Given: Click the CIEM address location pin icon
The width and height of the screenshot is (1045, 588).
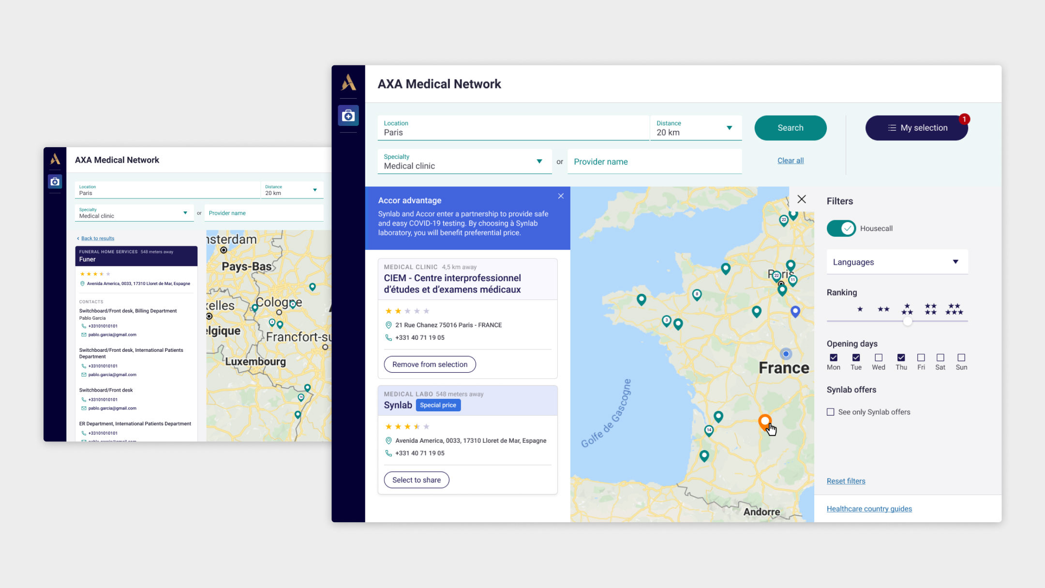Looking at the screenshot, I should coord(388,325).
